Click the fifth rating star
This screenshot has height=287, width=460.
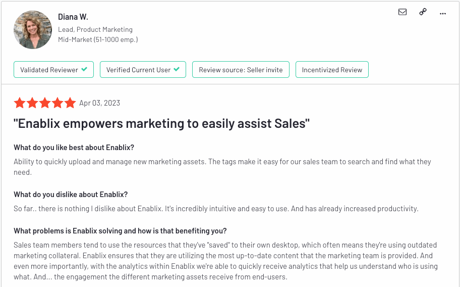[x=70, y=103]
